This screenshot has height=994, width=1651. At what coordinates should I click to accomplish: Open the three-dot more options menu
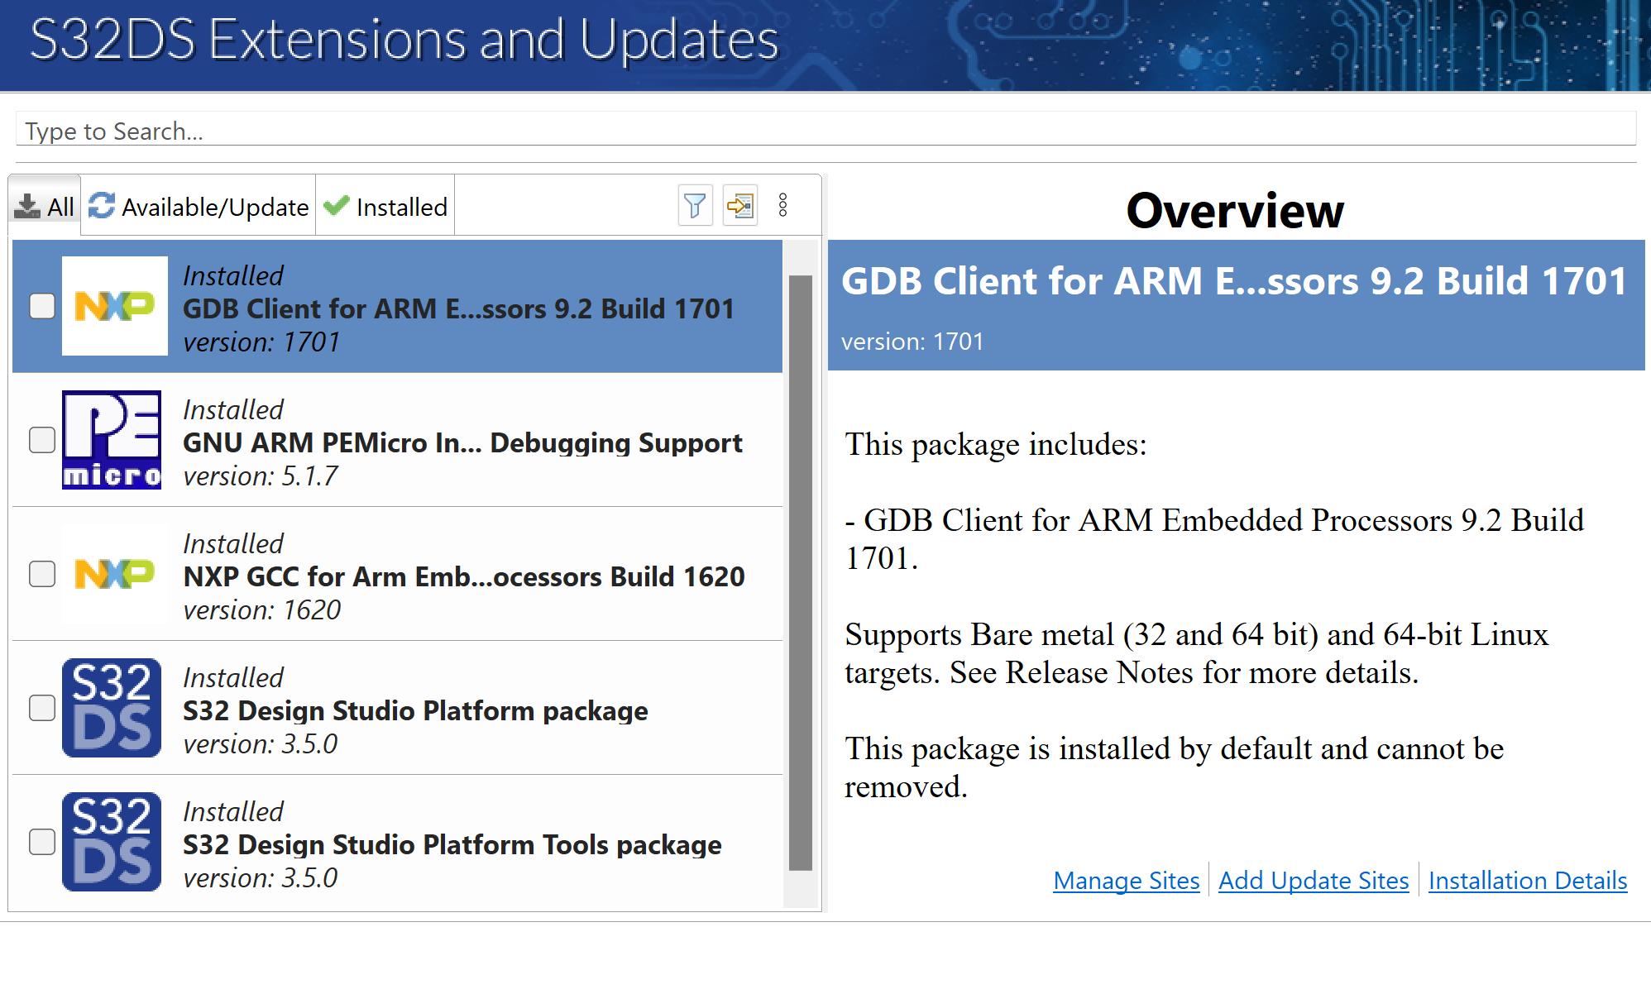click(x=782, y=206)
